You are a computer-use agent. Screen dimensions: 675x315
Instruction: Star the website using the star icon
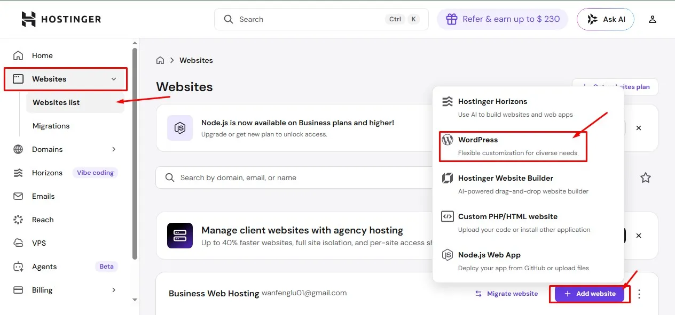(x=645, y=177)
